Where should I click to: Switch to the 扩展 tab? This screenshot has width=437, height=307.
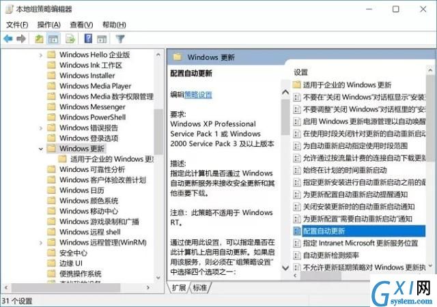(179, 287)
